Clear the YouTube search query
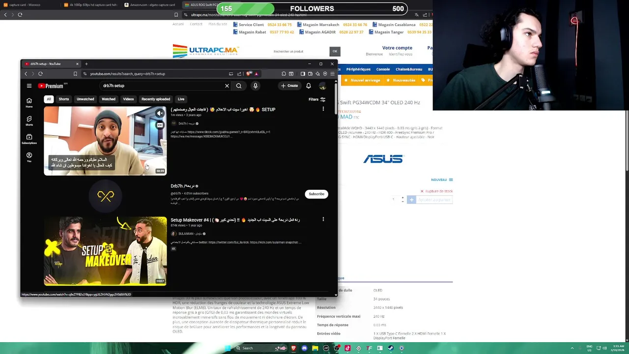Screen dimensions: 629x354 (227, 86)
